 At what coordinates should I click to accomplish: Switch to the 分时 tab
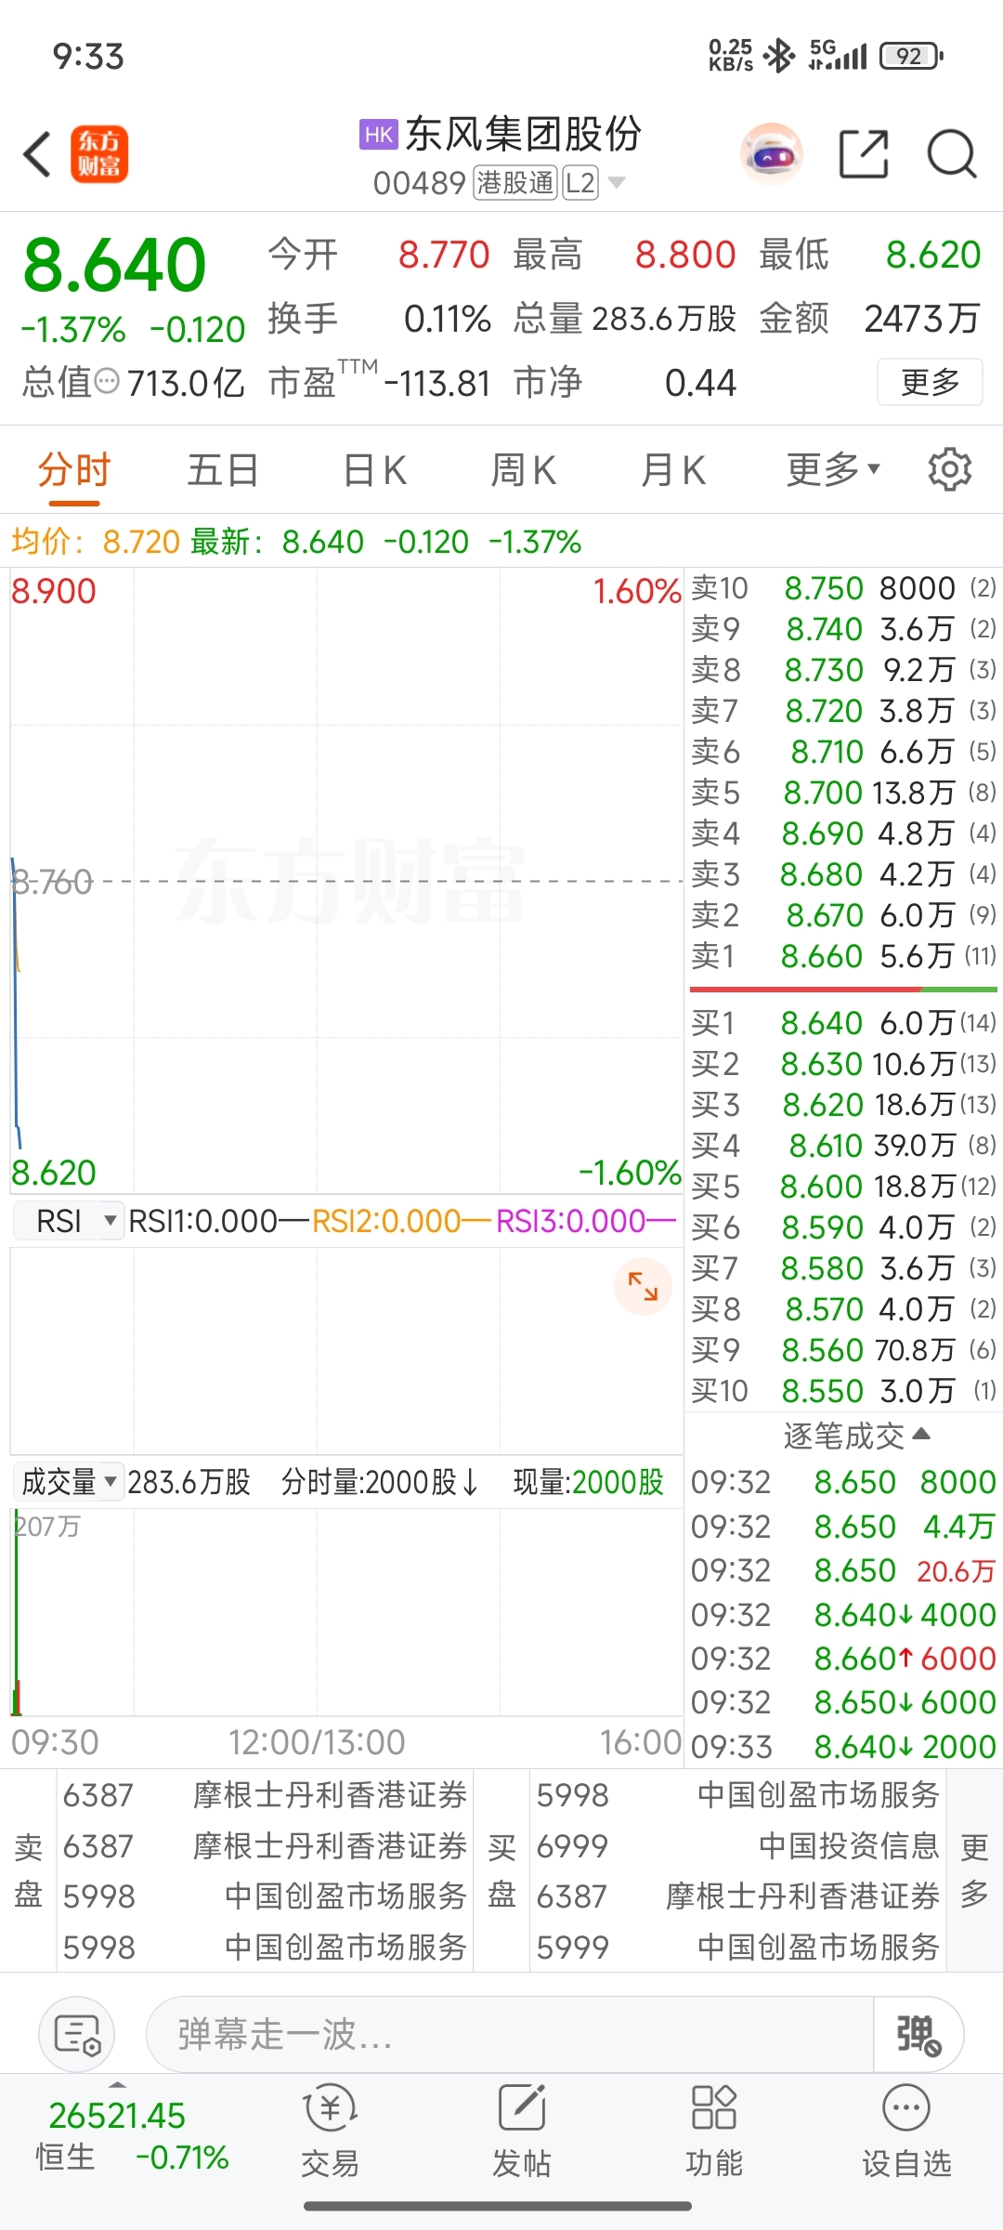tap(74, 470)
